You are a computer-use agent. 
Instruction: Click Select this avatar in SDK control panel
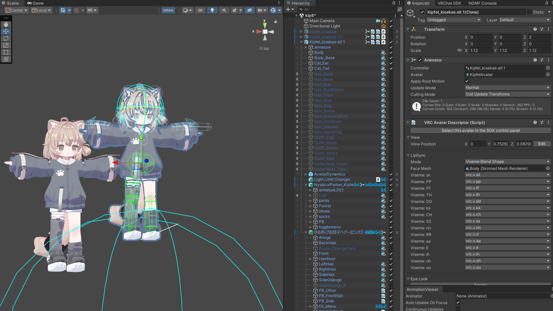[481, 131]
